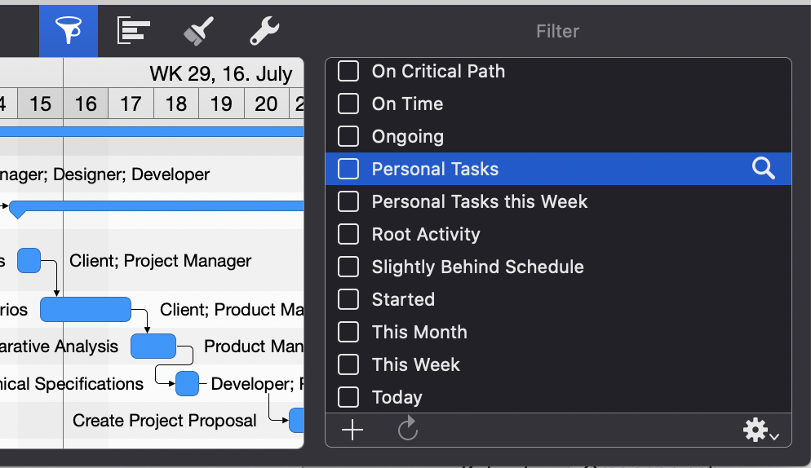Select the Root Activity filter entry
Image resolution: width=811 pixels, height=468 pixels.
[426, 234]
